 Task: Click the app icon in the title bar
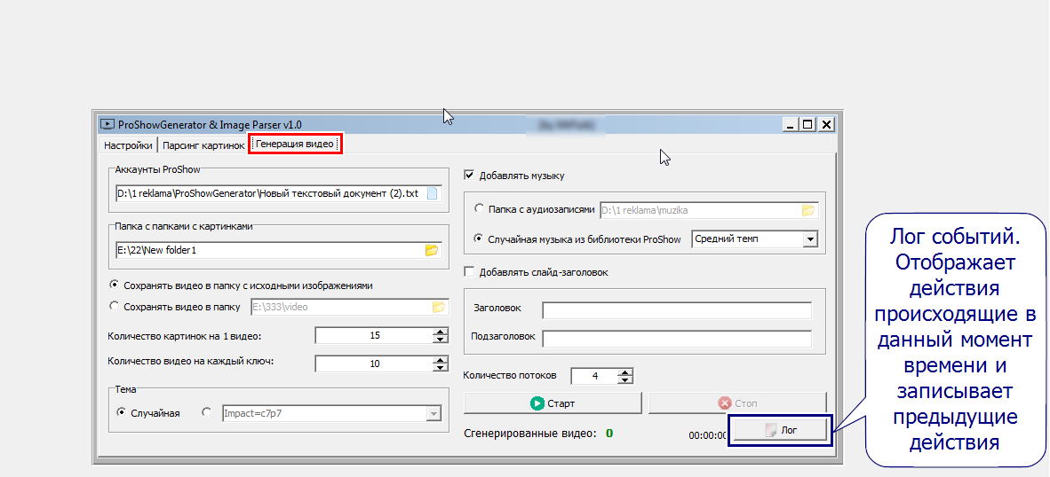pos(107,124)
